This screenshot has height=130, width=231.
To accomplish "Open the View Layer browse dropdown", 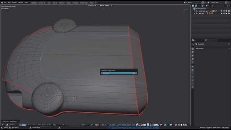I will tap(209, 3).
